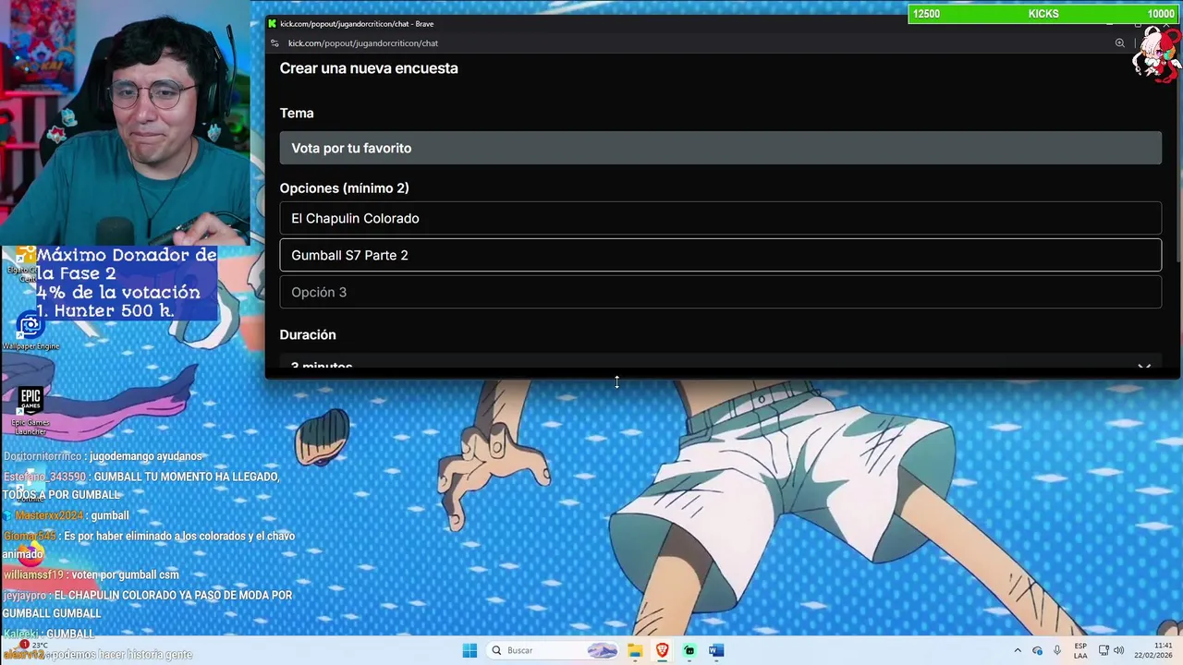Edit the 'El Chapulin Colorado' option field
Image resolution: width=1183 pixels, height=665 pixels.
[x=720, y=218]
